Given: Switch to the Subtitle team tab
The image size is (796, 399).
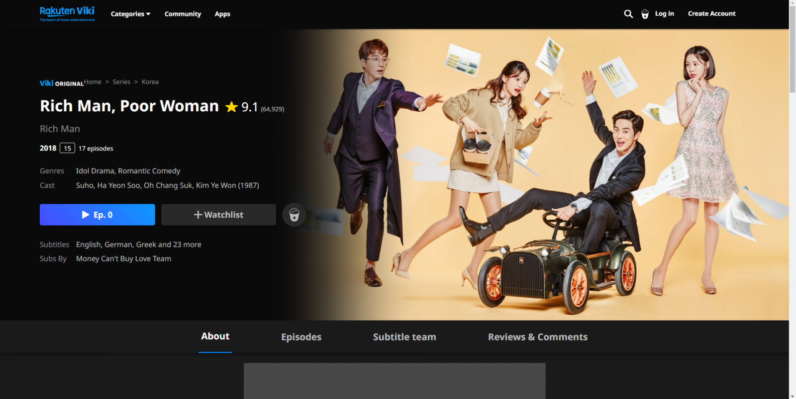Looking at the screenshot, I should coord(404,337).
